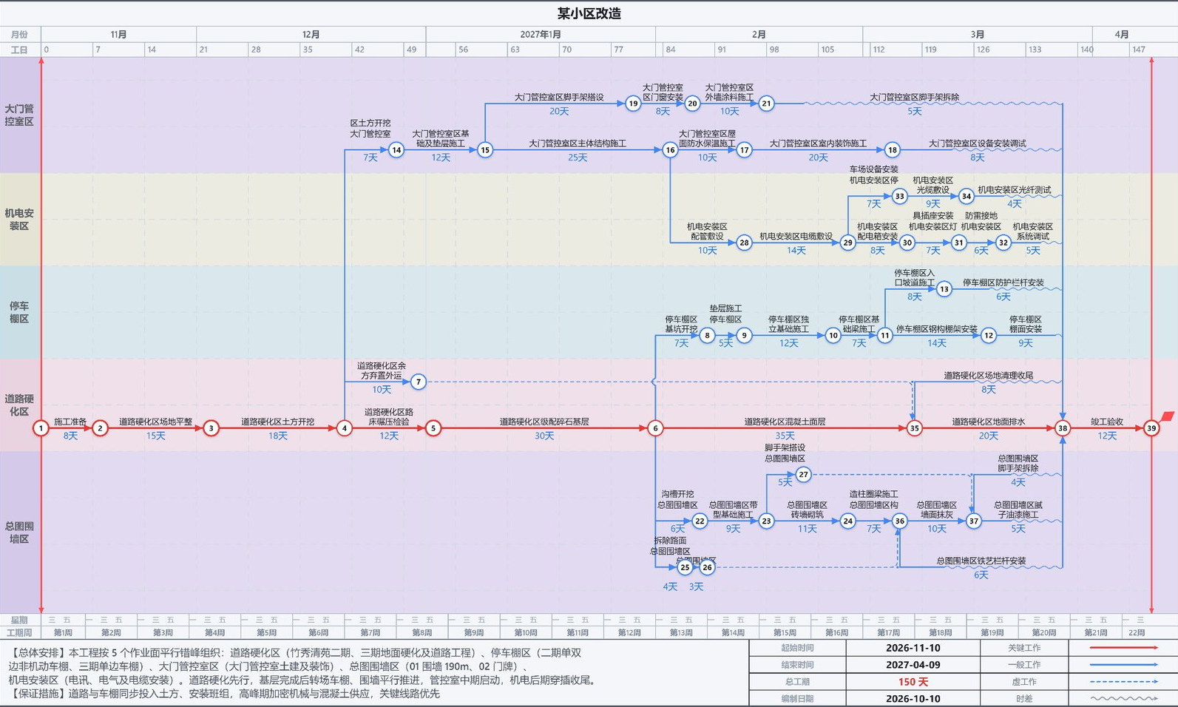Select node 29 in electrical installation zone
The width and height of the screenshot is (1178, 707).
848,243
